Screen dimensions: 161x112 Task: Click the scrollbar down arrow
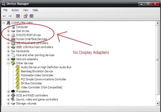tap(157, 103)
